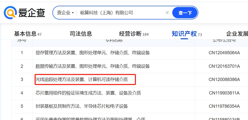Open patent 显存管理方法及装置、图形处理单元
This screenshot has height=120, width=248.
pyautogui.click(x=93, y=53)
